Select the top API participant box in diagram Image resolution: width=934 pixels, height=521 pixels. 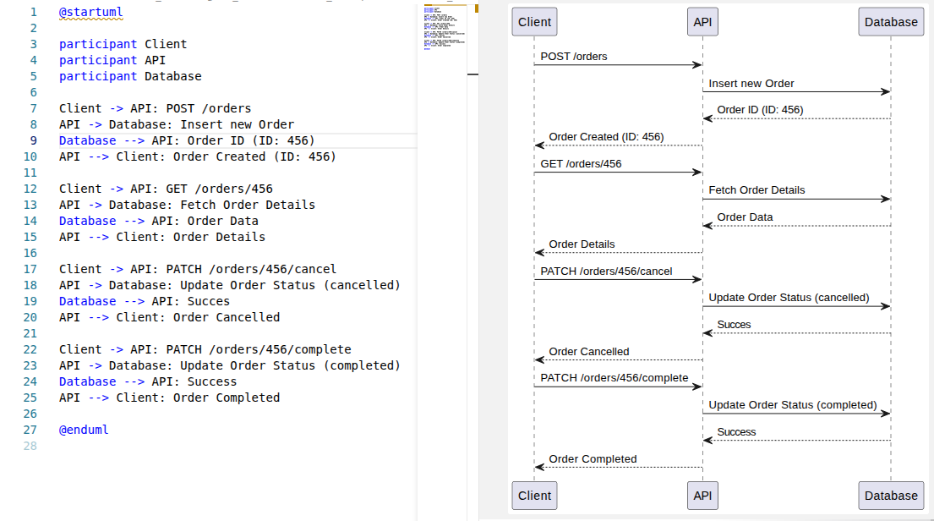pyautogui.click(x=702, y=22)
